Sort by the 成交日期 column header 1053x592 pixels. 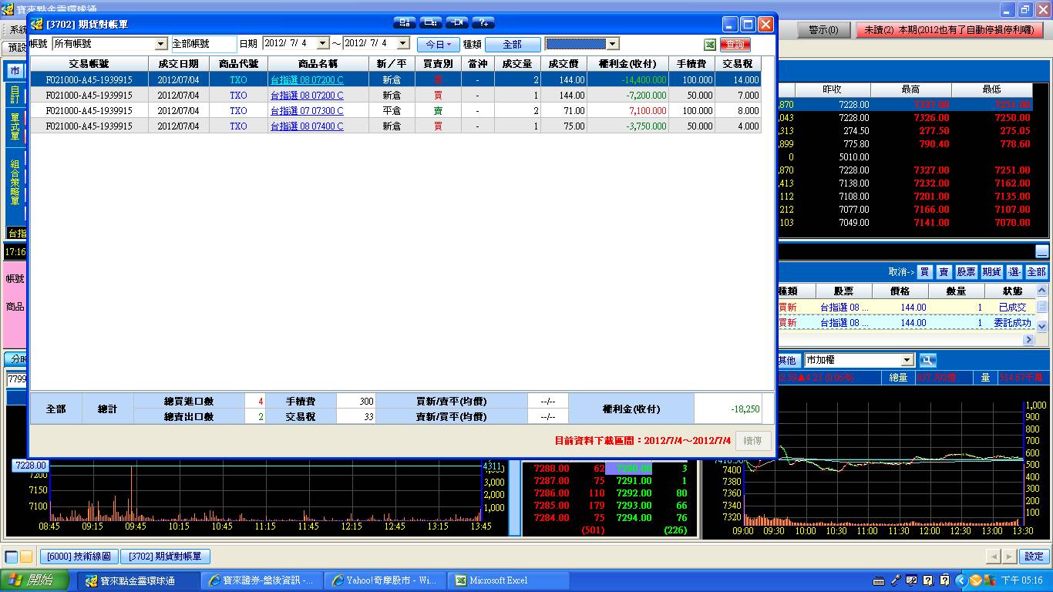click(x=179, y=64)
